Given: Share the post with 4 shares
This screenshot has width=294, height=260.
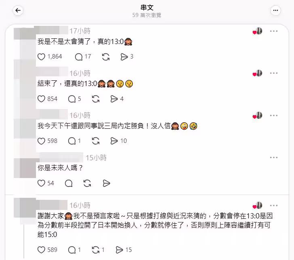Looking at the screenshot, I should [x=114, y=99].
